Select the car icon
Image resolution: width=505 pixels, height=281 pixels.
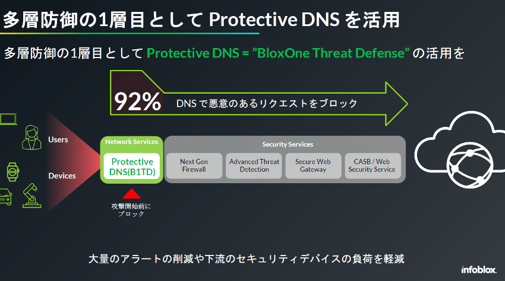pyautogui.click(x=5, y=197)
